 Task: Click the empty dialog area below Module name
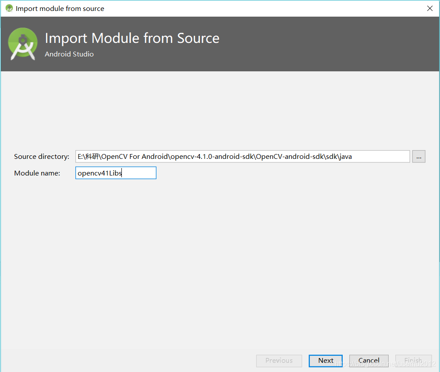pos(219,263)
